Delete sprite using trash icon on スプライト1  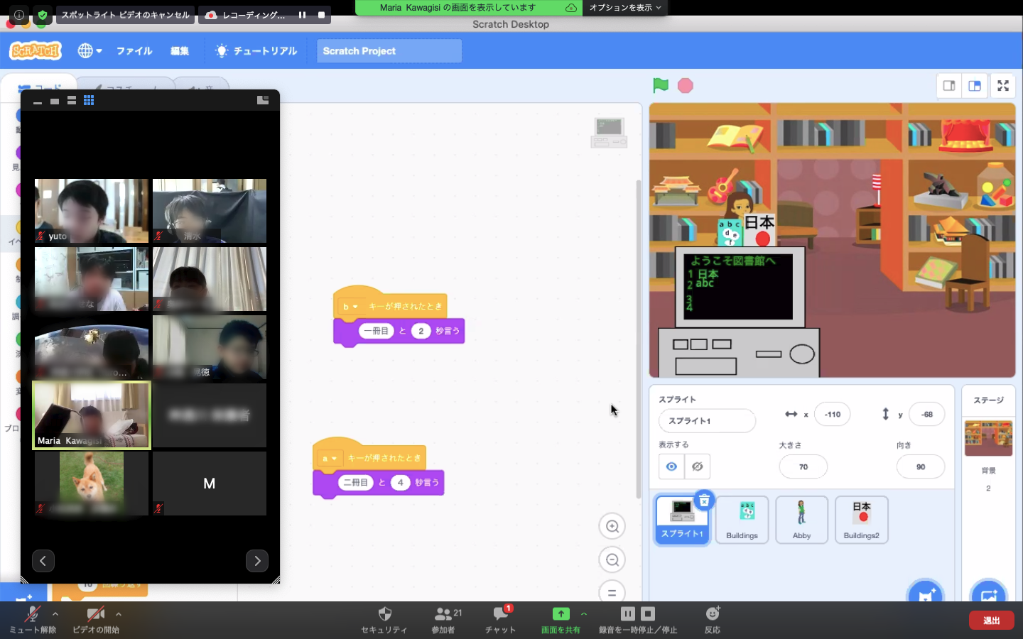(703, 501)
